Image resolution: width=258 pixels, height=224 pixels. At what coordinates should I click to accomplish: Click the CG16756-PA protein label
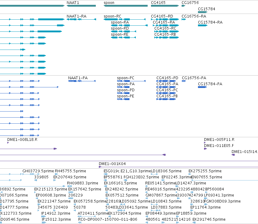tap(194, 78)
